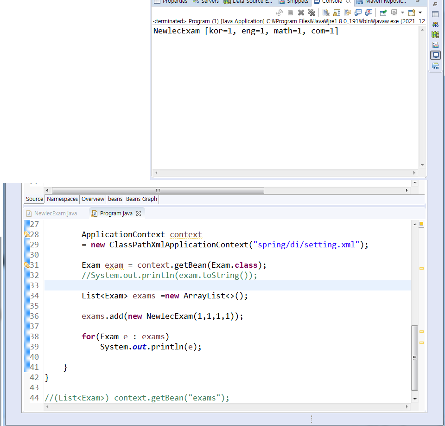The image size is (445, 426).
Task: Select the Source tab of XML editor
Action: click(34, 199)
